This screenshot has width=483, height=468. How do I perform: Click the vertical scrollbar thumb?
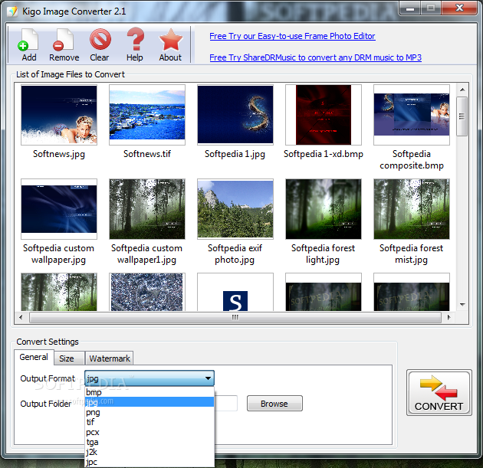(462, 116)
